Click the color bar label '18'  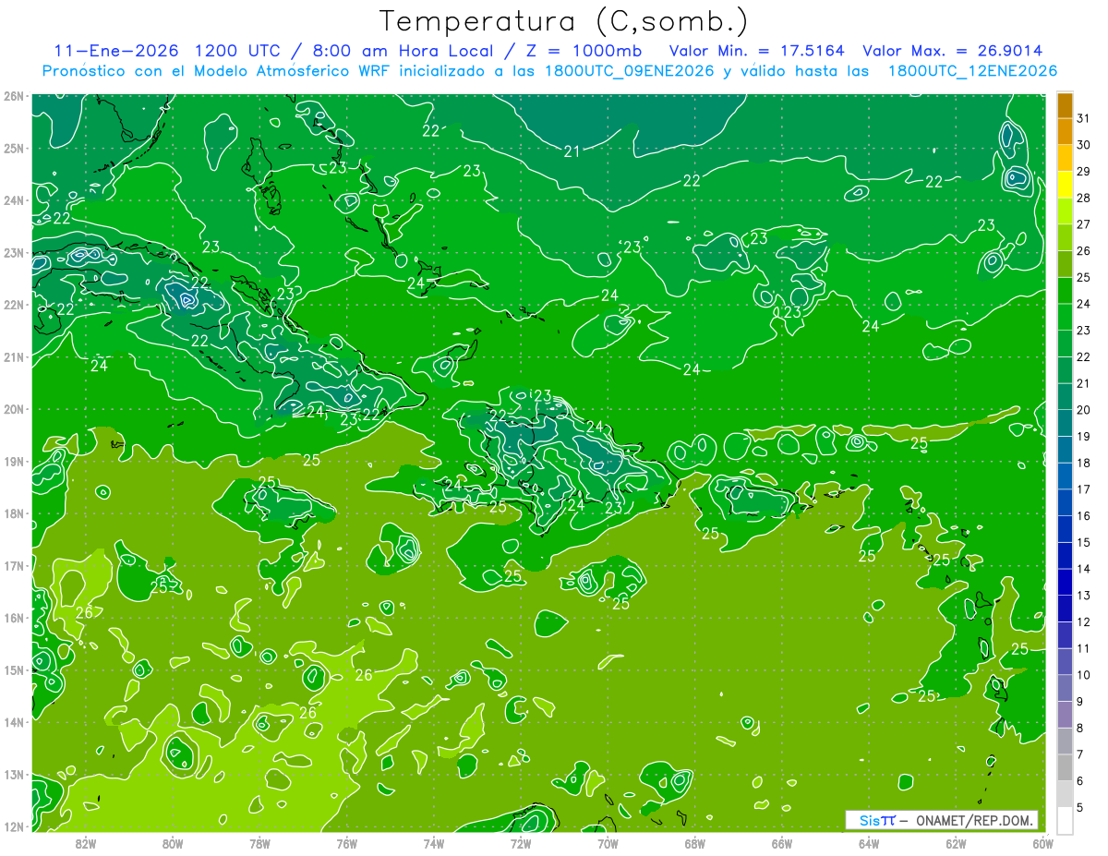tap(1083, 463)
